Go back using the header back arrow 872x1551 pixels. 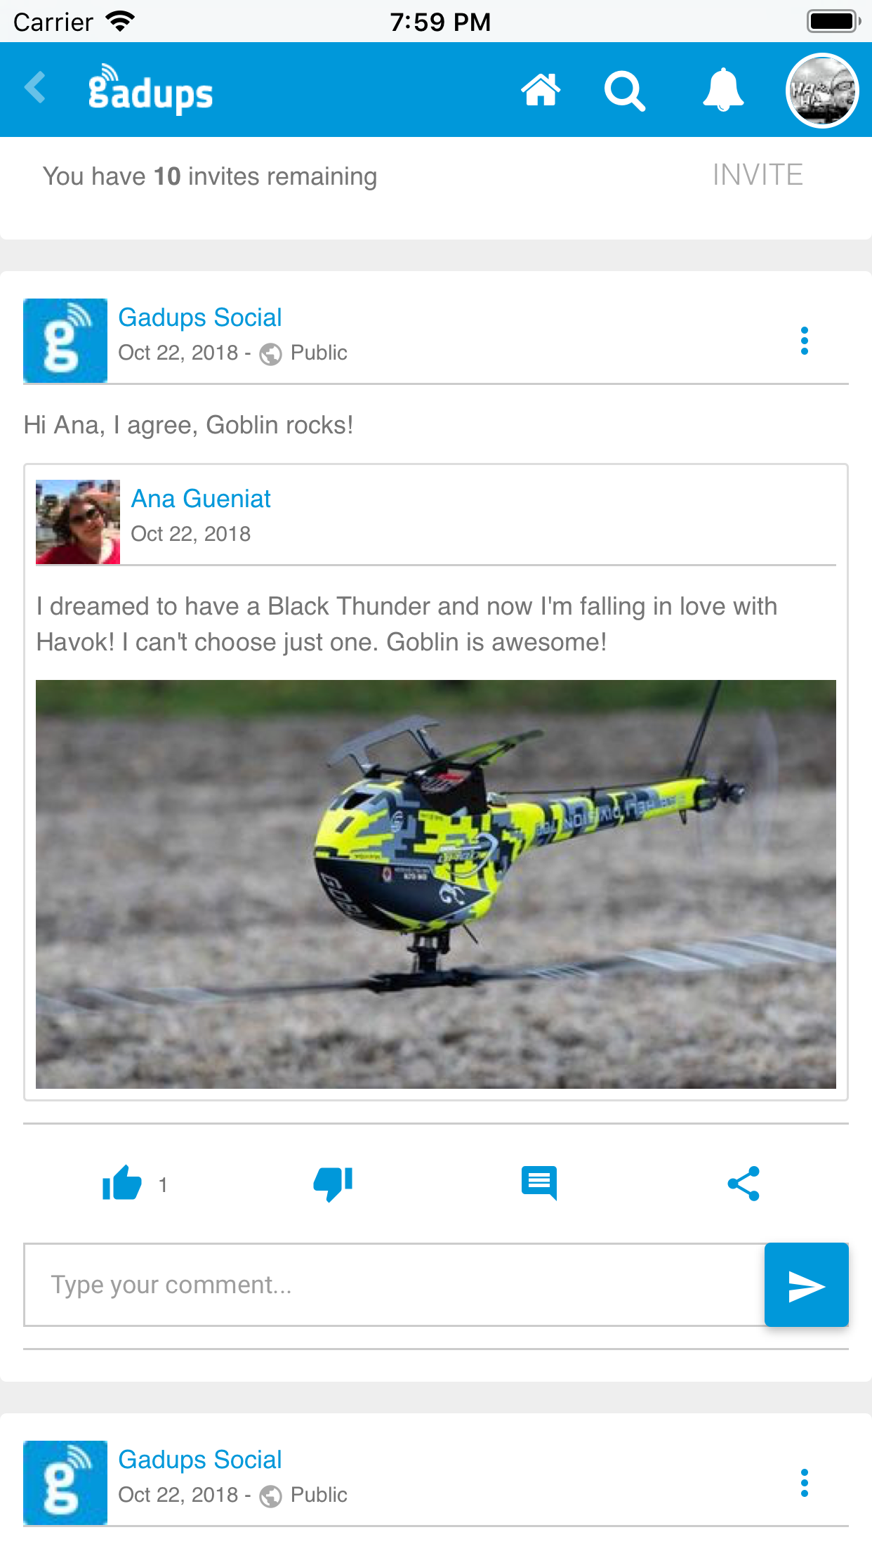(34, 89)
